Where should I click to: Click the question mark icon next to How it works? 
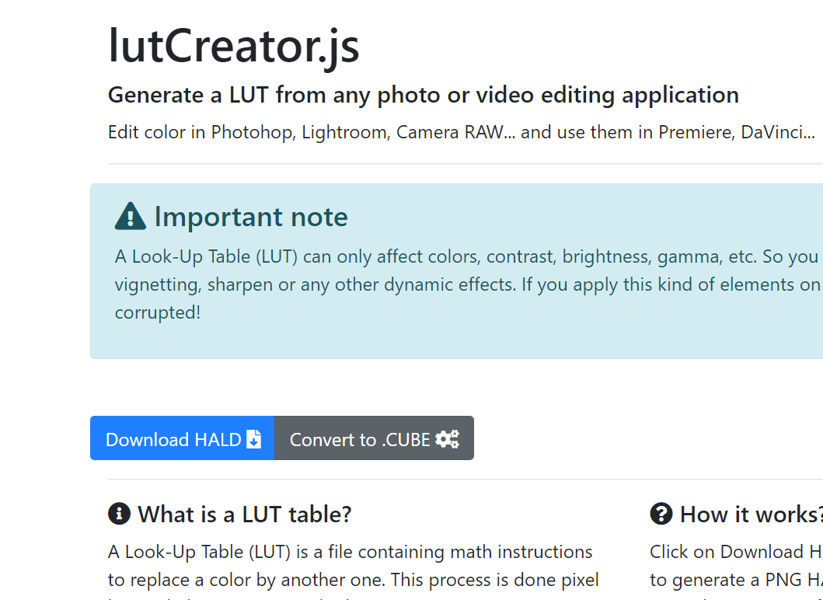[660, 514]
